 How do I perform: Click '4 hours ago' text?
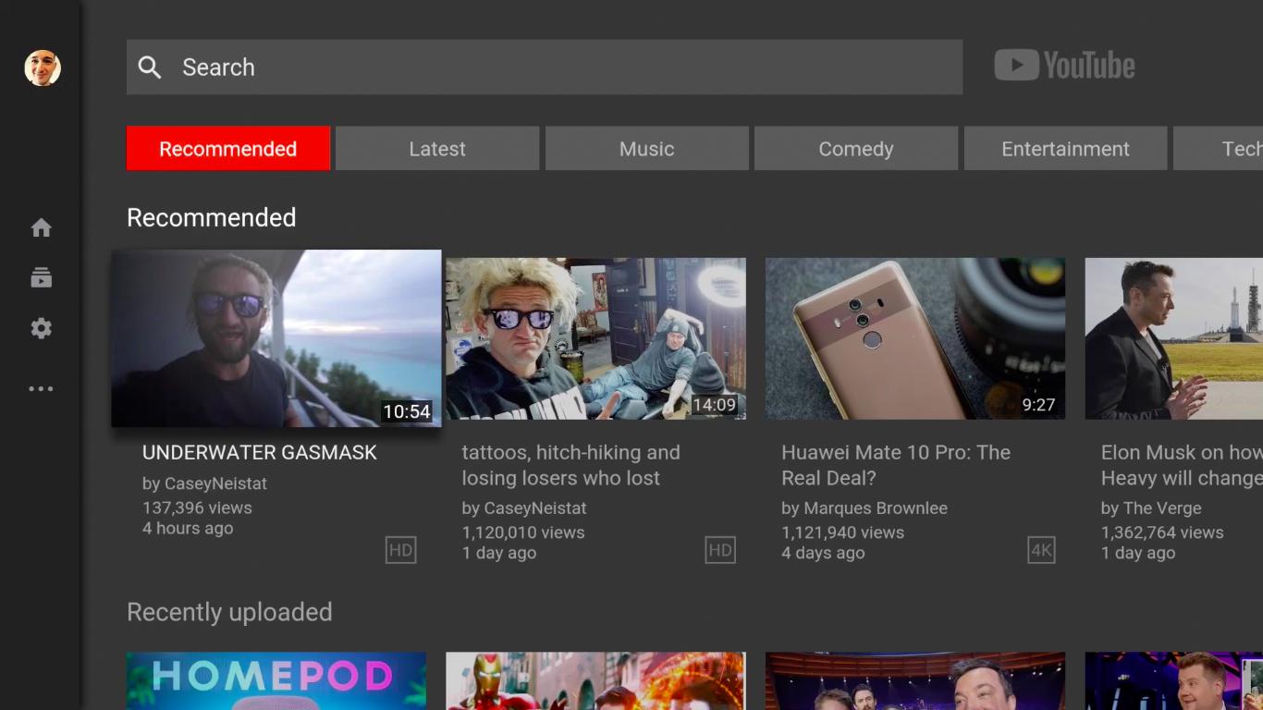coord(188,529)
